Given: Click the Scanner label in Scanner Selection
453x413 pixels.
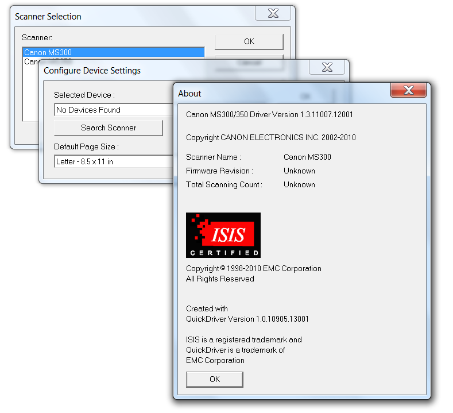Looking at the screenshot, I should (x=37, y=38).
